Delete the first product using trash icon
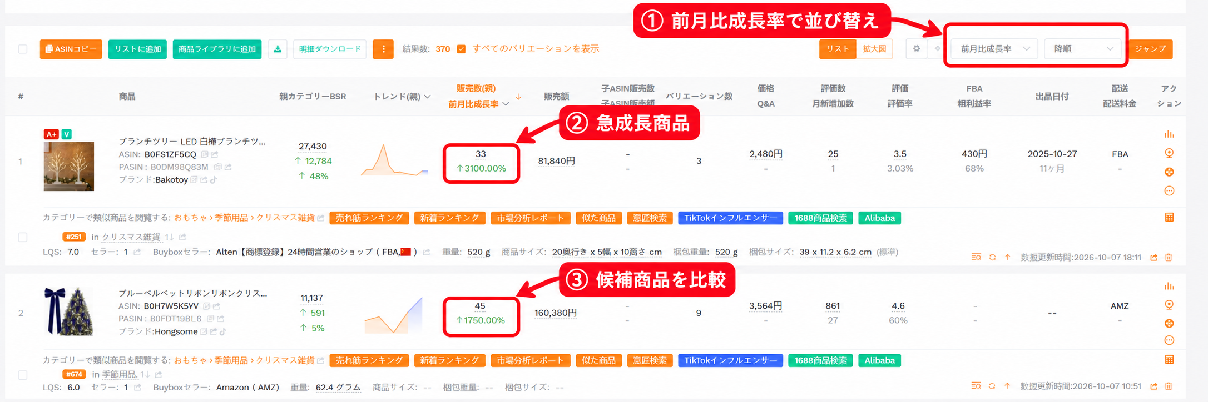This screenshot has height=402, width=1208. pyautogui.click(x=1169, y=258)
